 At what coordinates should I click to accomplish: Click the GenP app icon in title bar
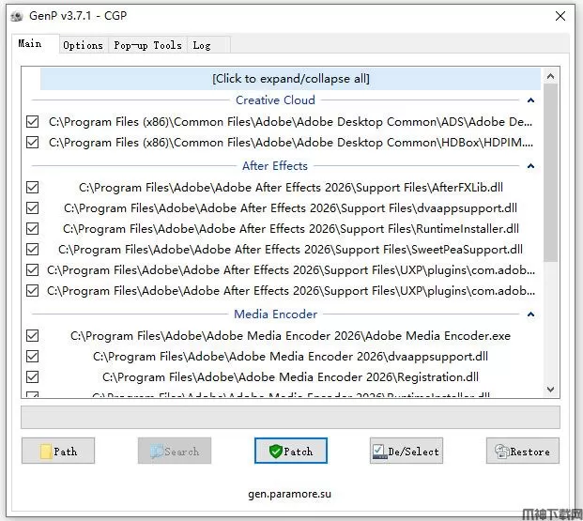(x=17, y=16)
